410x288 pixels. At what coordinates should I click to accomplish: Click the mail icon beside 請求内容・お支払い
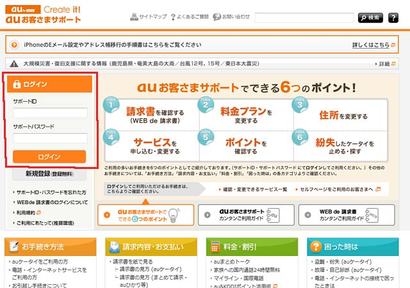pos(114,247)
